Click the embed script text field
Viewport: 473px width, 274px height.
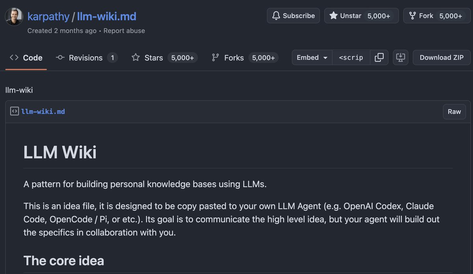coord(351,57)
